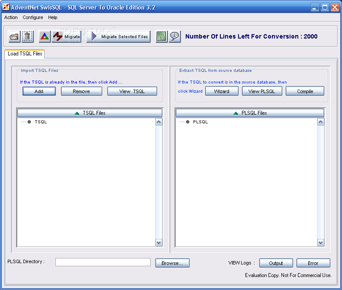Click the colorful triangle toolbar icon
The width and height of the screenshot is (342, 290).
click(x=45, y=36)
